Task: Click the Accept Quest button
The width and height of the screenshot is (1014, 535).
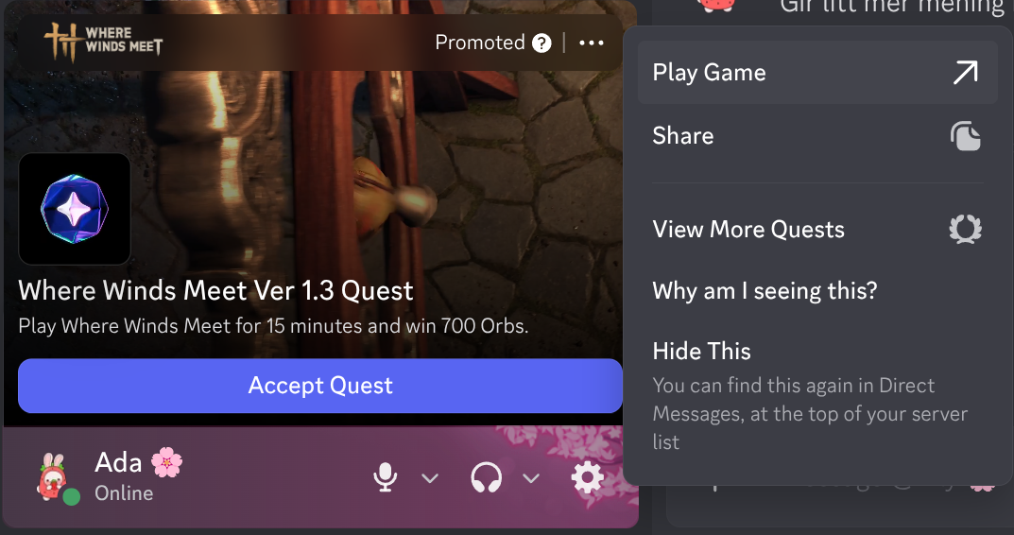Action: coord(320,386)
